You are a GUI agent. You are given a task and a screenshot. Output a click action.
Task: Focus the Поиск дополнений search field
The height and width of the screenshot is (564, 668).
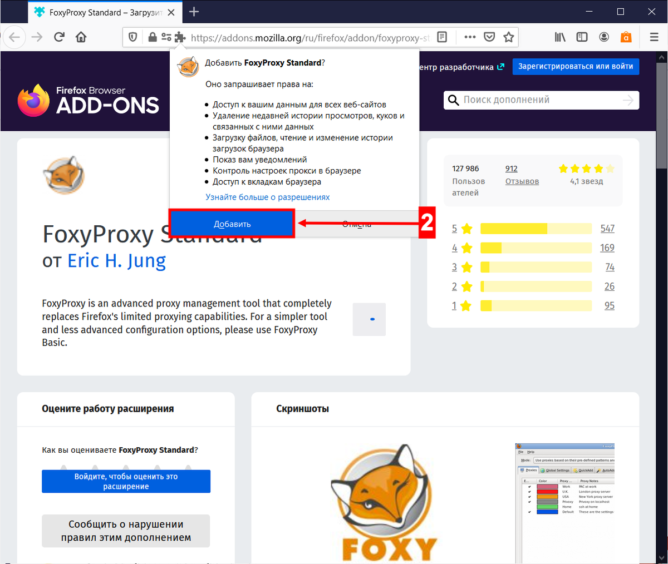(541, 100)
